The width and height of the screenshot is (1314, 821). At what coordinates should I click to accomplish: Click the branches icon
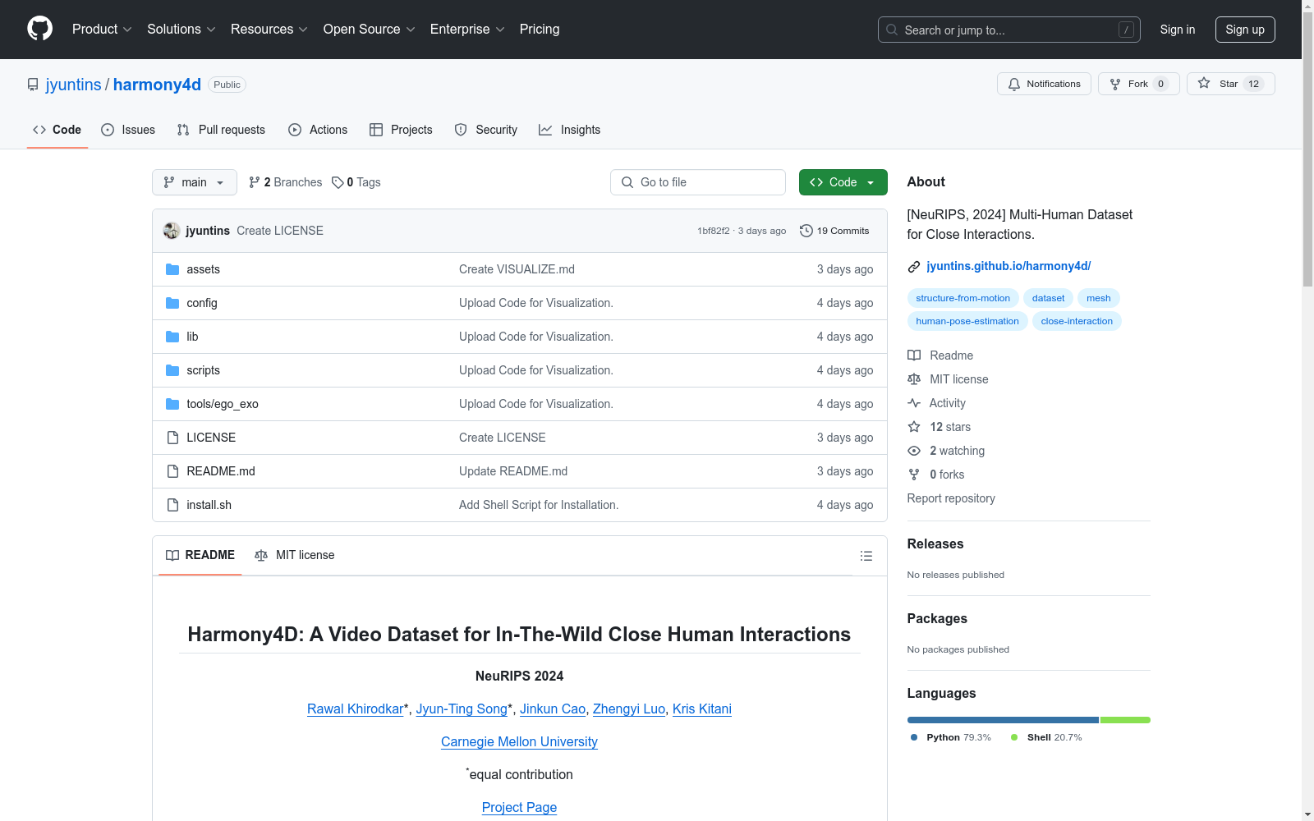pos(255,182)
